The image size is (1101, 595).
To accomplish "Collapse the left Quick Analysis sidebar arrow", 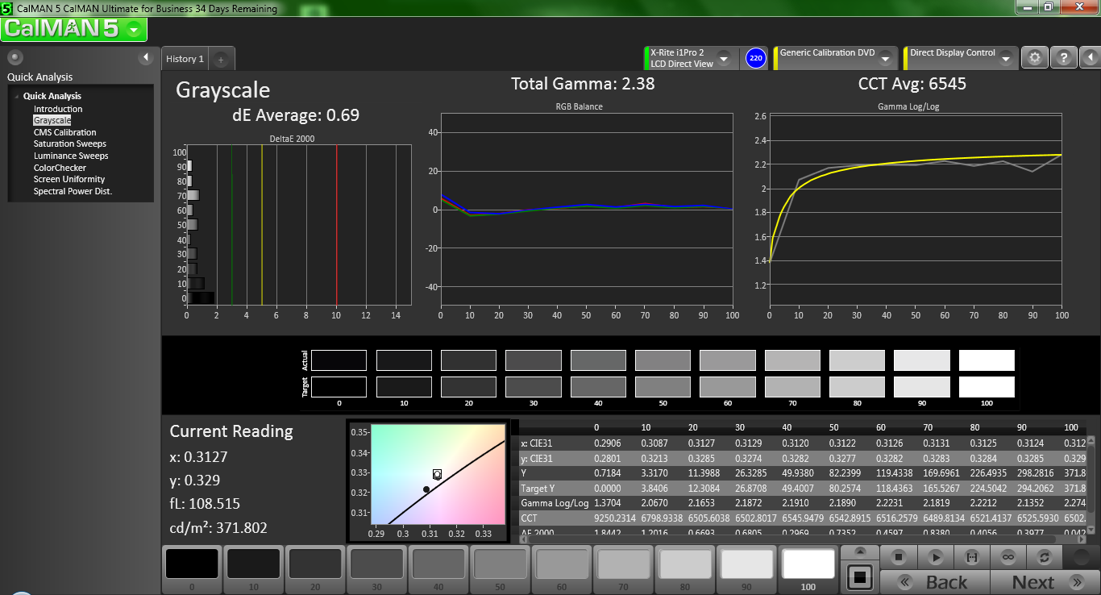I will point(146,57).
